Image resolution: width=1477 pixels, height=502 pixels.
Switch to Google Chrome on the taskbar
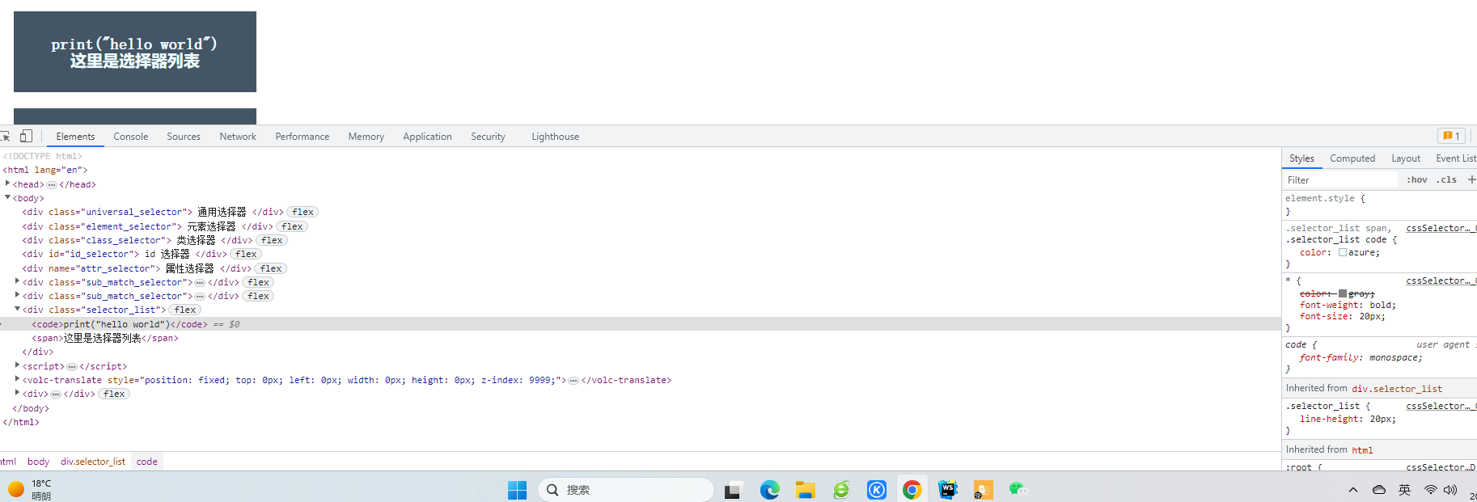912,490
